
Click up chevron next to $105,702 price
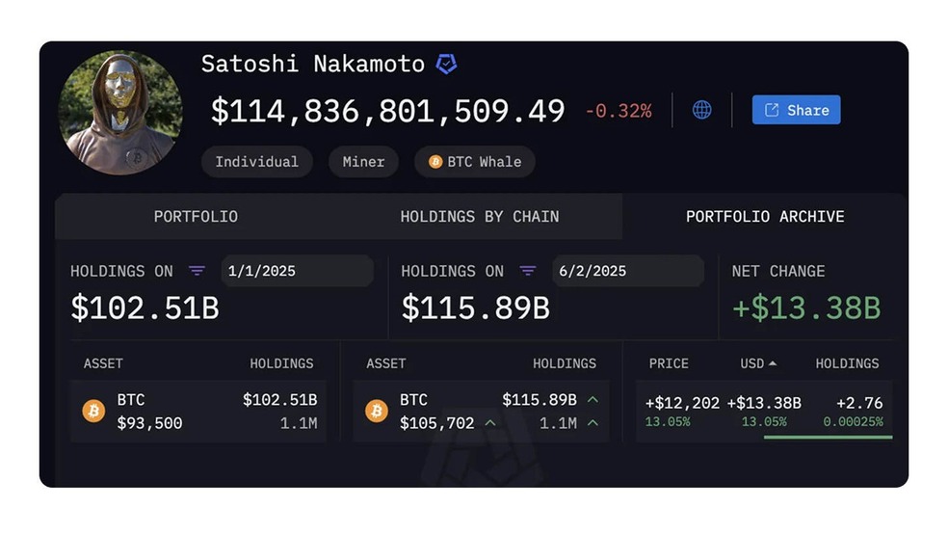point(489,423)
